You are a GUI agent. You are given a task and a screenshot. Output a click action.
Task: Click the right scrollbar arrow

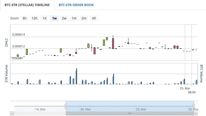pos(196,114)
